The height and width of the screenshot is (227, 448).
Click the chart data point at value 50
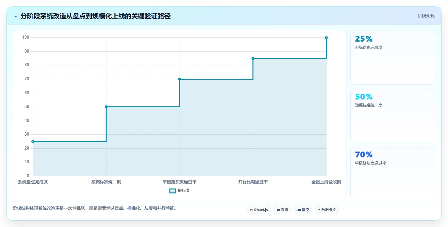(106, 107)
